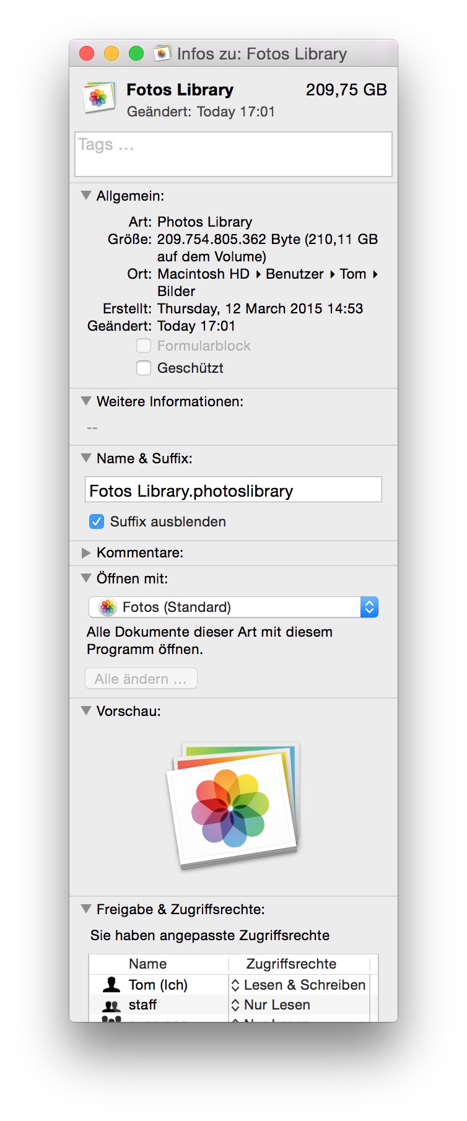This screenshot has height=1121, width=467.
Task: Collapse the Vorschau section
Action: [86, 711]
